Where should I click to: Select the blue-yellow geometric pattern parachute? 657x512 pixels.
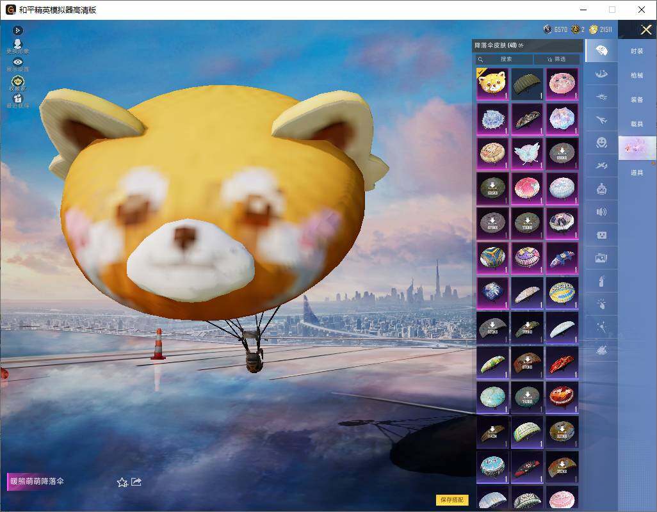coord(493,257)
